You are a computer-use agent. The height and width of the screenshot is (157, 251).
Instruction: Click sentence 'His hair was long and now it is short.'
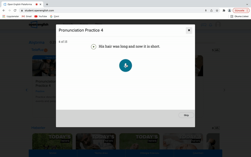[x=129, y=46]
